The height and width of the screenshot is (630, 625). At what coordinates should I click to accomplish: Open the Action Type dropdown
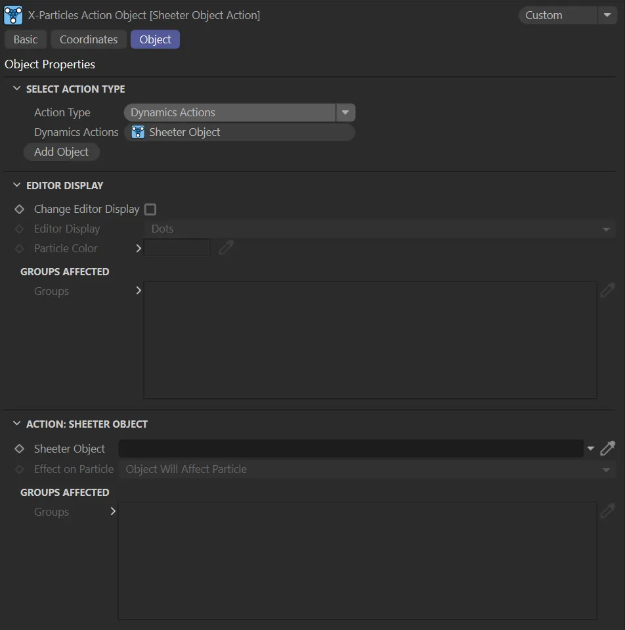click(345, 112)
